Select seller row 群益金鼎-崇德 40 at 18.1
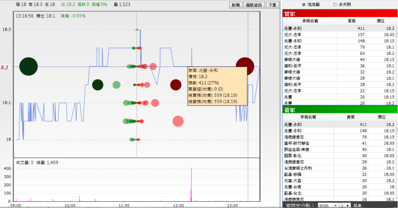This screenshot has width=398, height=208. (x=339, y=149)
